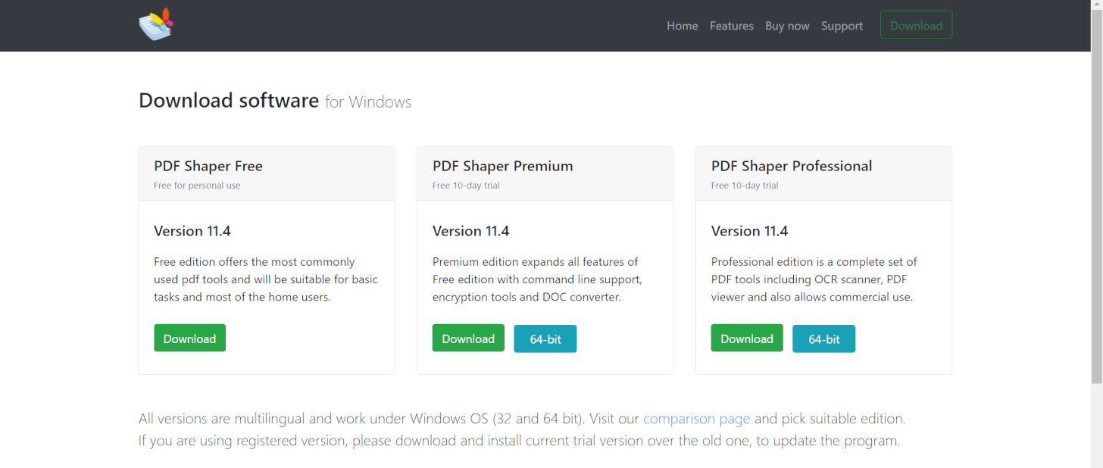
Task: Open the comparison page link
Action: tap(696, 419)
